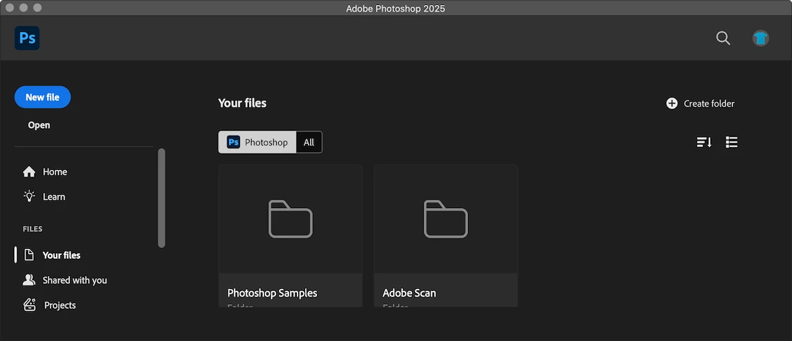
Task: Filter files by Photoshop
Action: click(x=257, y=142)
